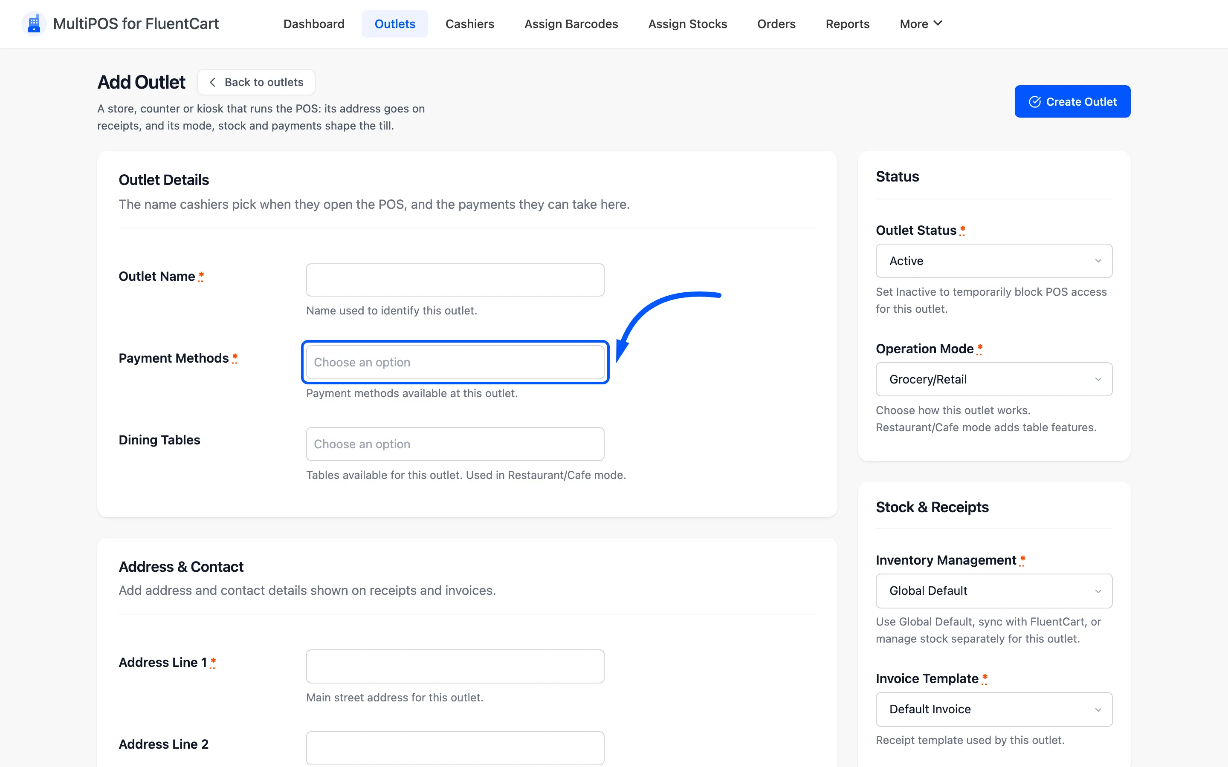This screenshot has height=767, width=1228.
Task: Expand the More menu
Action: coord(921,24)
